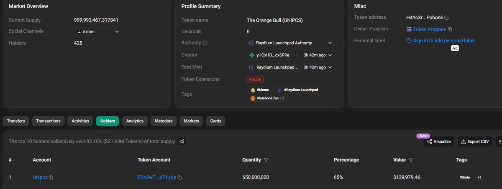Expand the +1 additional tags badge

coord(479,177)
